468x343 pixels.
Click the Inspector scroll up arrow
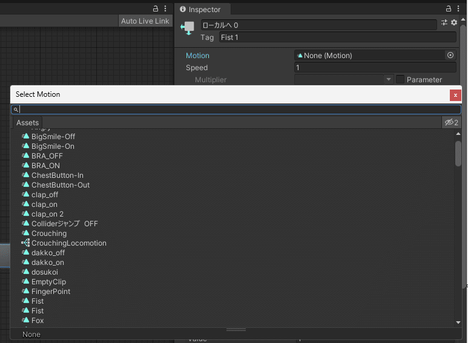(x=463, y=20)
